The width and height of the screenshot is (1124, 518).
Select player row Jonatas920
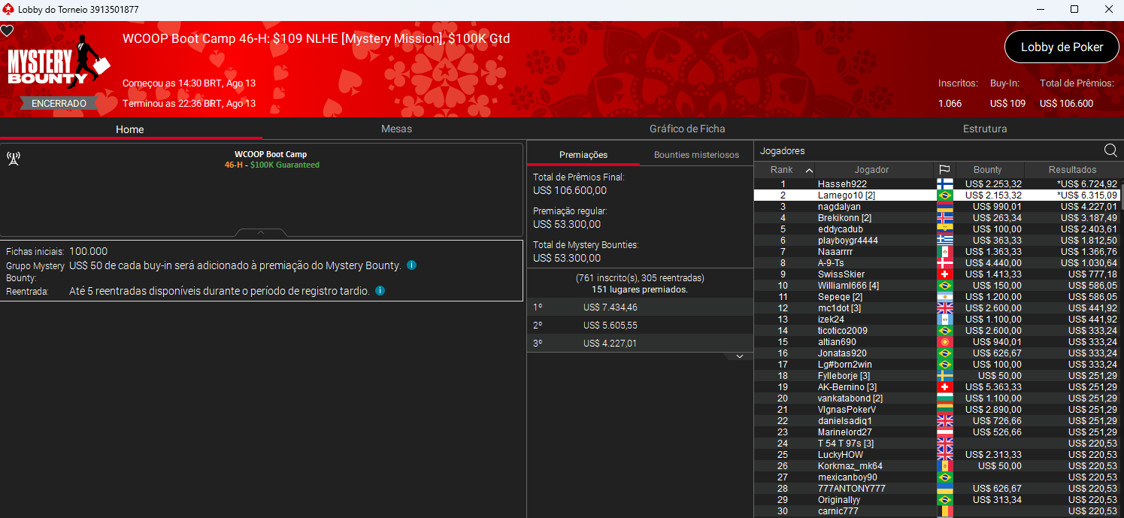937,353
